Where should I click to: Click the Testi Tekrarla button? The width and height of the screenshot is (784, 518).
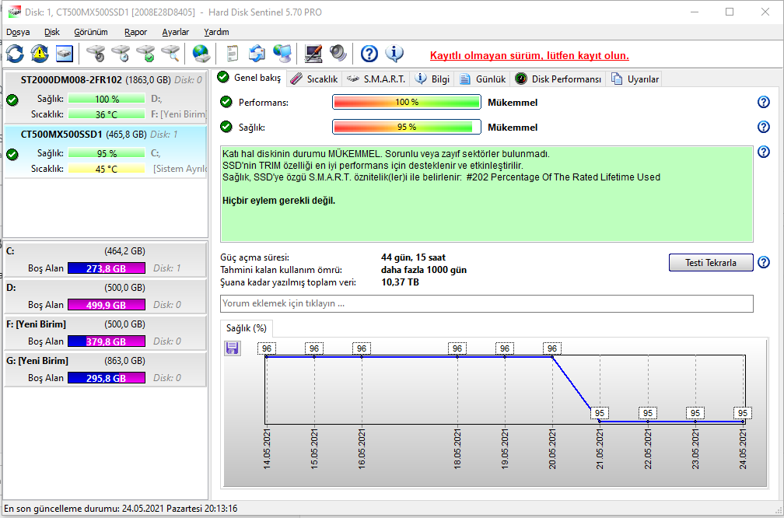pyautogui.click(x=711, y=263)
